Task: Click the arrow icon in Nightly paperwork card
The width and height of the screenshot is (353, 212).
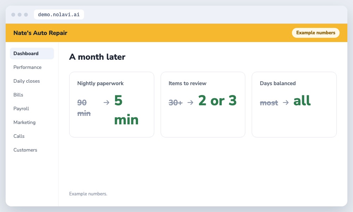Action: (106, 103)
